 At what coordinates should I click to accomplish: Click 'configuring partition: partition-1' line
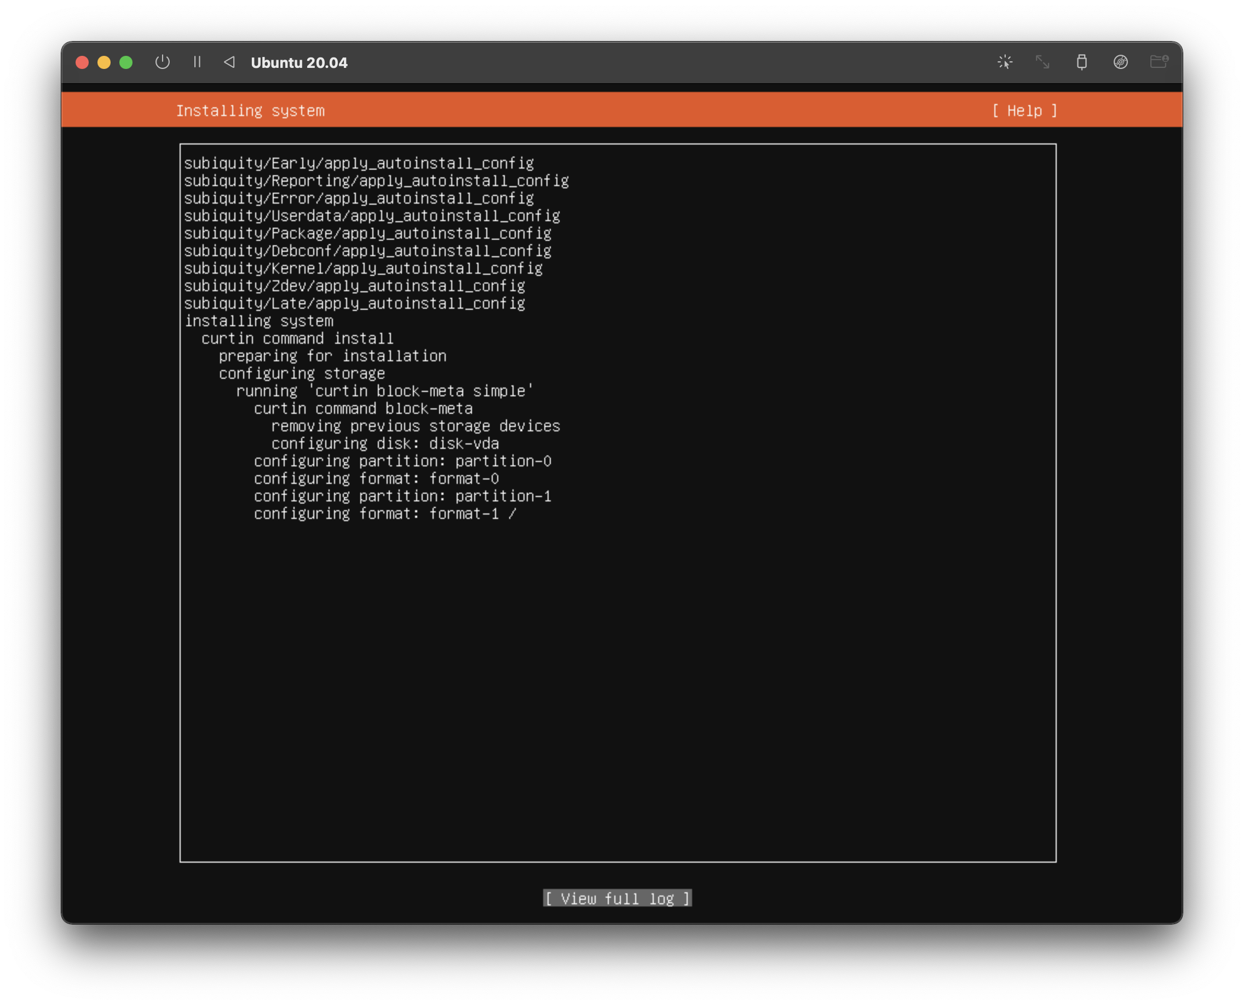click(x=402, y=496)
